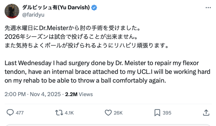Click the Japanese line mentioning Dr.Meister
Viewport: 216px width, 126px height.
[x=72, y=28]
